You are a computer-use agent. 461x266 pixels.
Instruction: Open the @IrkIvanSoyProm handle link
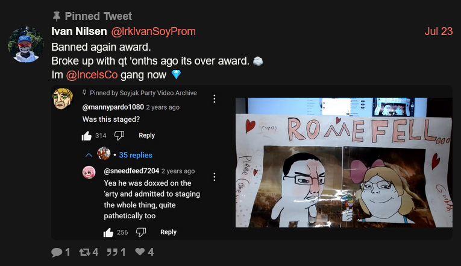[153, 31]
